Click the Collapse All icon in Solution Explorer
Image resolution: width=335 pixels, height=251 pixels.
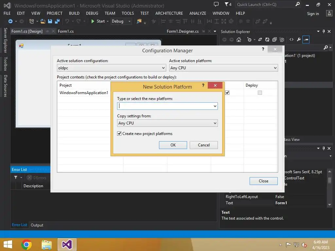pos(274,40)
